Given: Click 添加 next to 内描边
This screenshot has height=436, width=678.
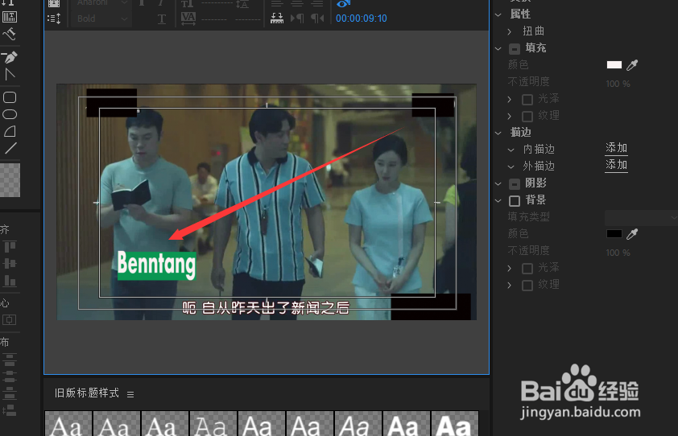Looking at the screenshot, I should click(x=616, y=148).
